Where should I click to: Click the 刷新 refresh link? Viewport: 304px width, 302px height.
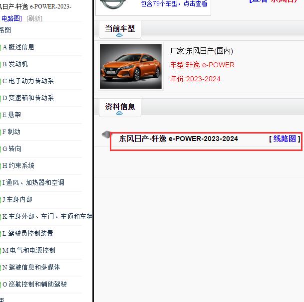pyautogui.click(x=34, y=18)
